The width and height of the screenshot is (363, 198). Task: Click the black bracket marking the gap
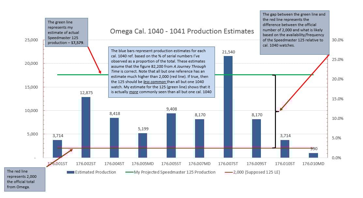(x=274, y=111)
